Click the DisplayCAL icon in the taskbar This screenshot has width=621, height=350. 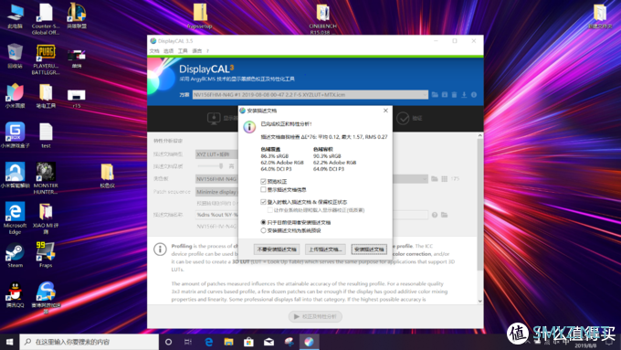[309, 342]
